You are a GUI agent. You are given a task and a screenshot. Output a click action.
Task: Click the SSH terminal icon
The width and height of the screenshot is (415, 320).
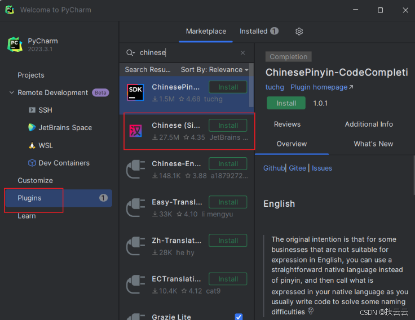32,110
